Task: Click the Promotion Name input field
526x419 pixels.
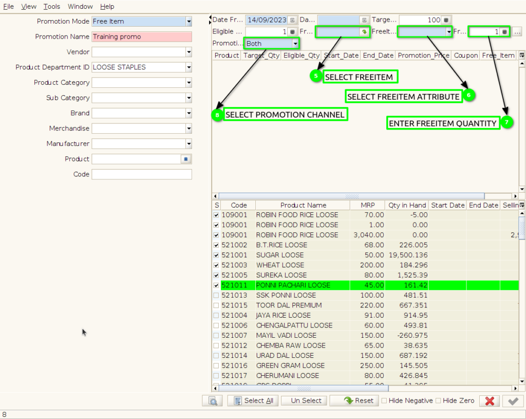Action: [142, 37]
